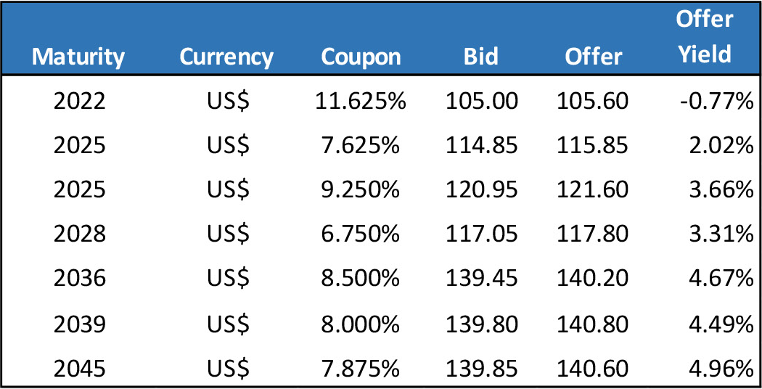
Task: Click the 11.625% coupon cell
Action: 361,100
